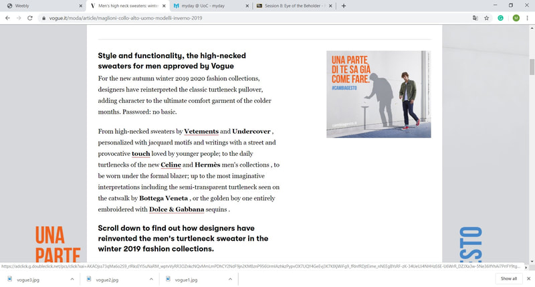View site info via the padlock icon
This screenshot has height=287, width=535.
(43, 18)
